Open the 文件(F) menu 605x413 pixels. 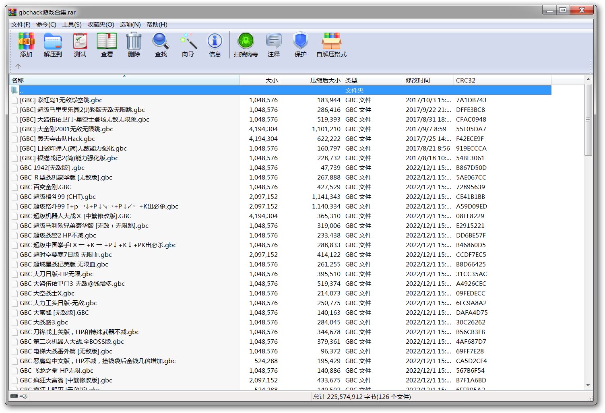[x=21, y=25]
